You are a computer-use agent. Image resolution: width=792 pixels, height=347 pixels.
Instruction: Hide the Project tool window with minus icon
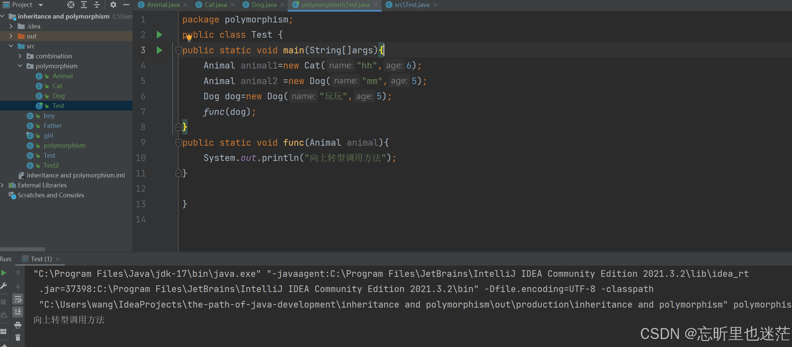tap(126, 5)
